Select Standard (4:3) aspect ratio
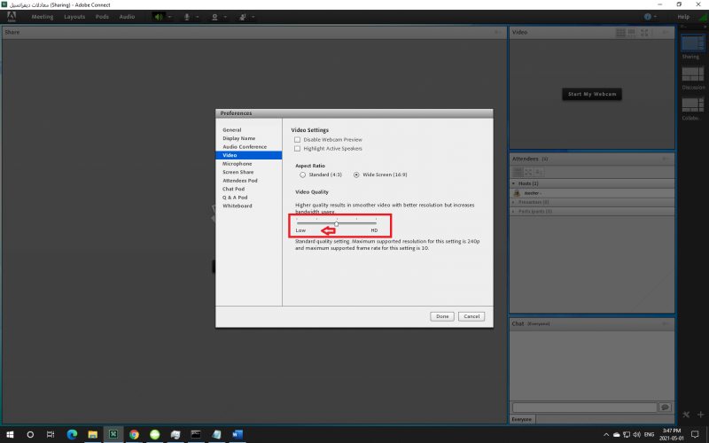709x443 pixels. (x=301, y=175)
